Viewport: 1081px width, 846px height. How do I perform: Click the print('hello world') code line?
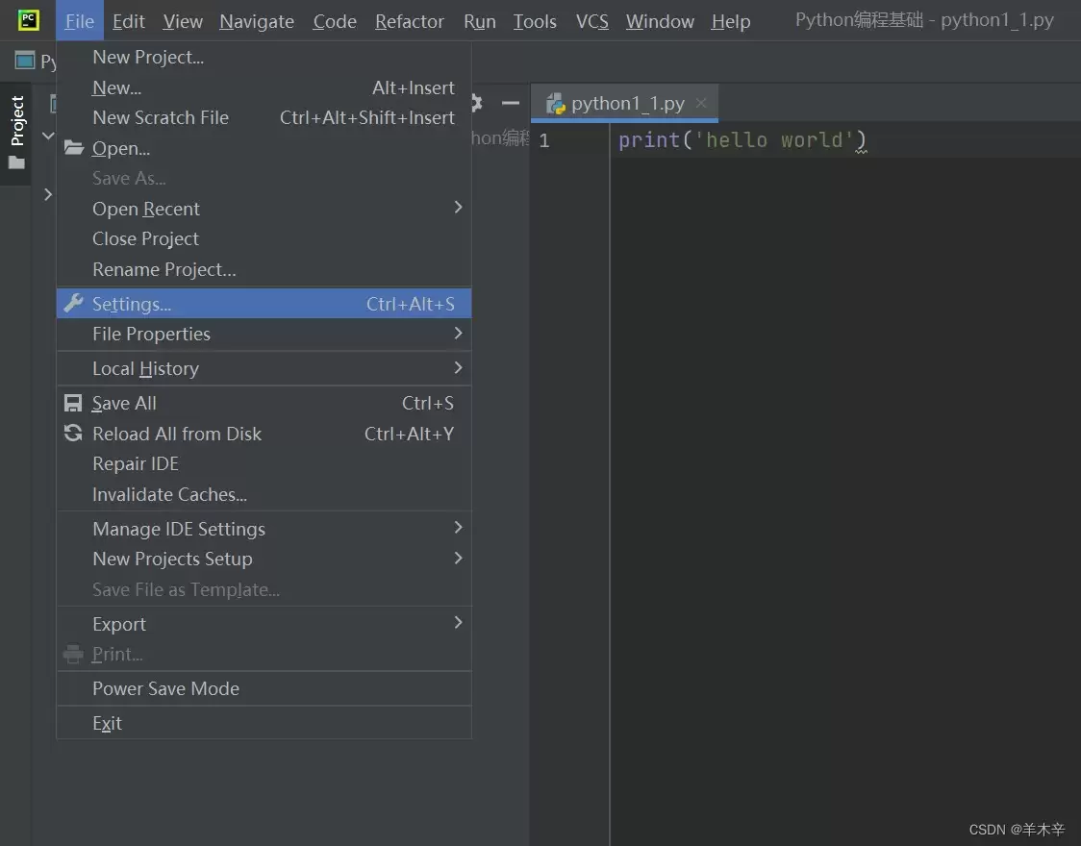(x=742, y=139)
